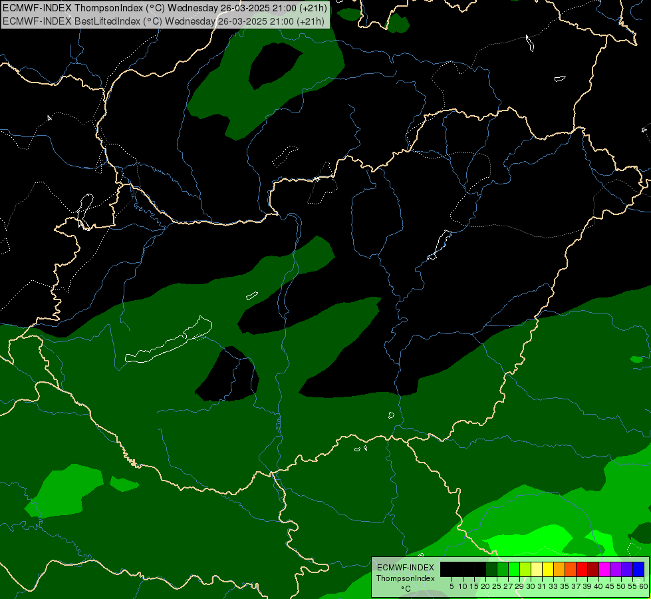The height and width of the screenshot is (599, 651).
Task: Click the dark red 39–40 legend swatch
Action: pos(593,569)
